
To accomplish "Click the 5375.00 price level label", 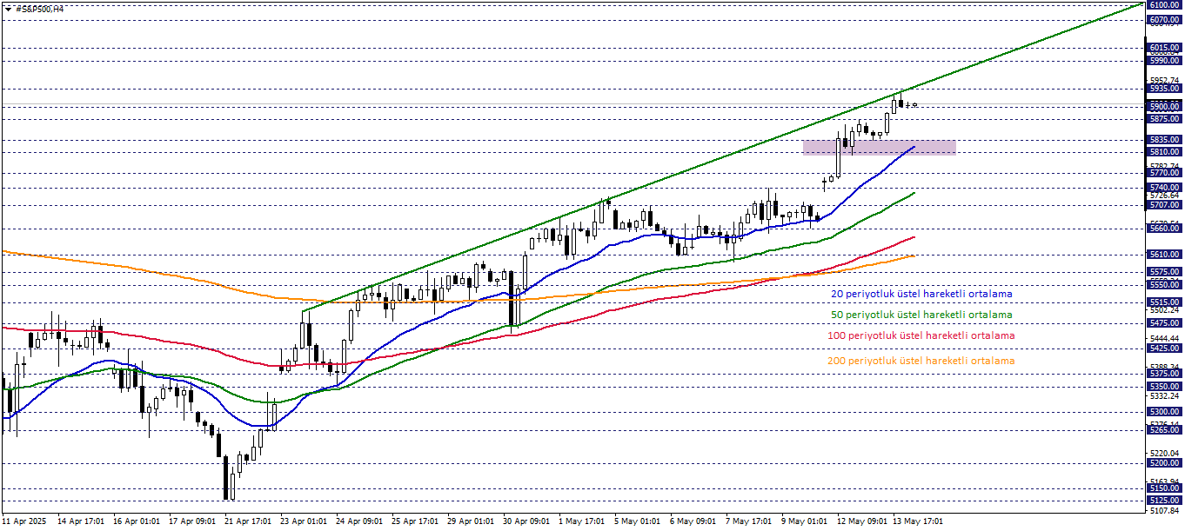I will (1164, 374).
